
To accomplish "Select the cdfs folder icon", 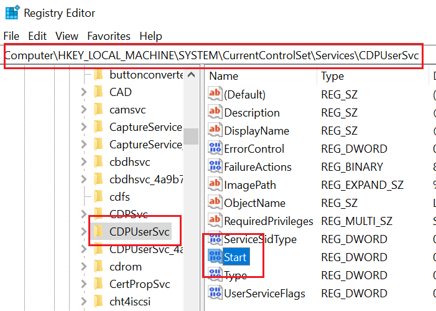I will 98,197.
